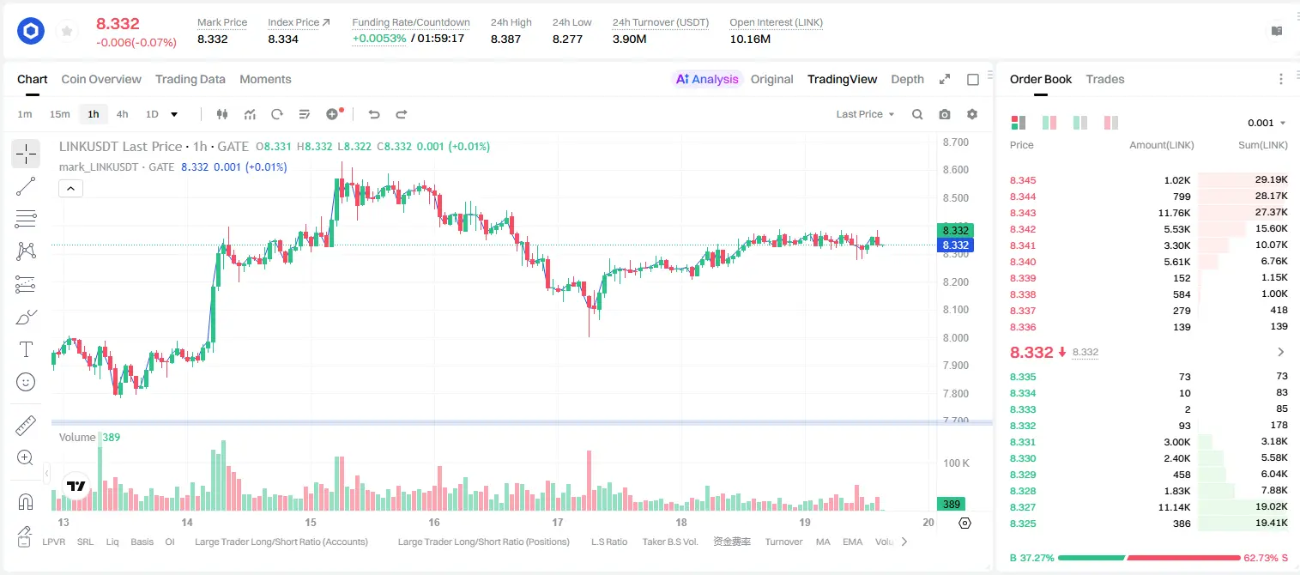The width and height of the screenshot is (1300, 575).
Task: Add LINK to favorites with star
Action: 67,32
